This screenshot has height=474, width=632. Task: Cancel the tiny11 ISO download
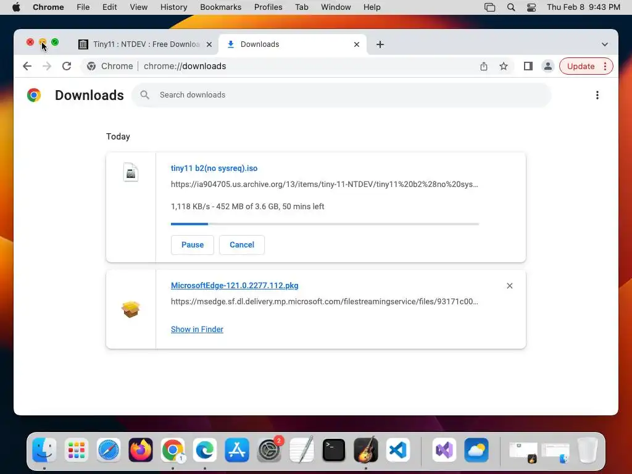click(242, 244)
